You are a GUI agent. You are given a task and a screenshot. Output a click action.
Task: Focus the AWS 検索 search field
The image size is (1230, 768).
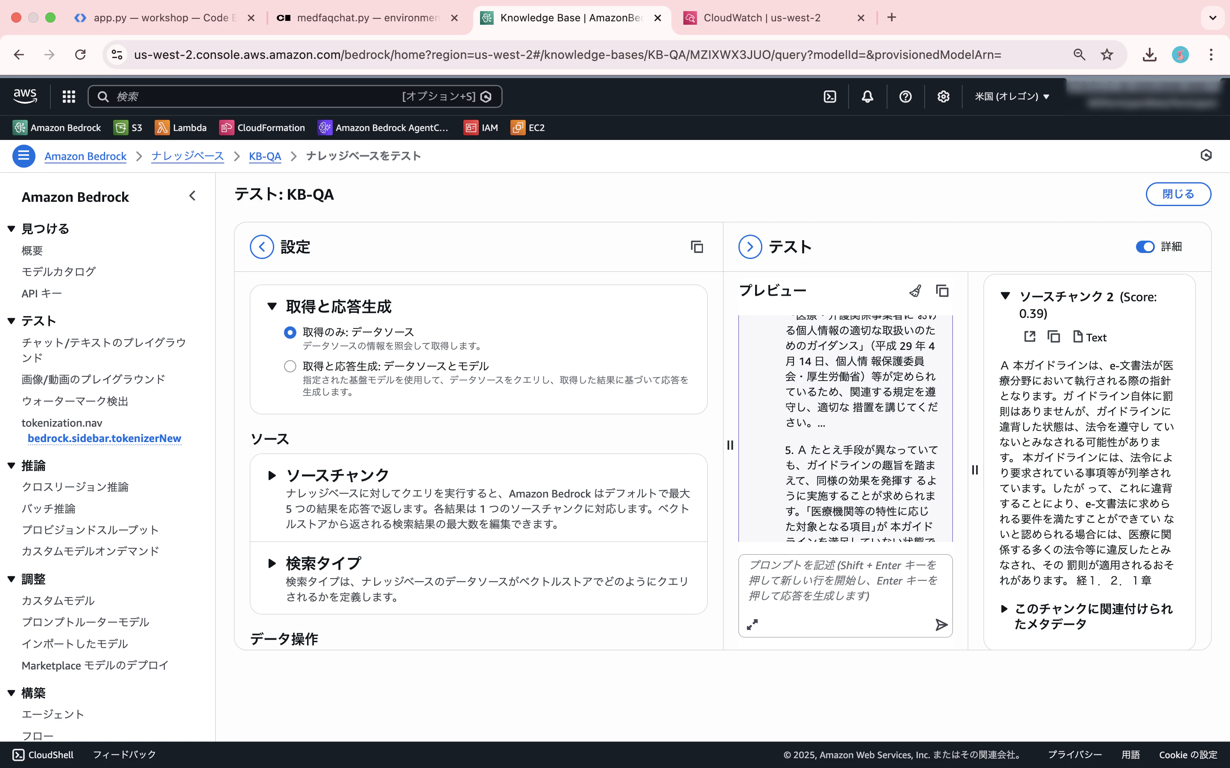295,96
